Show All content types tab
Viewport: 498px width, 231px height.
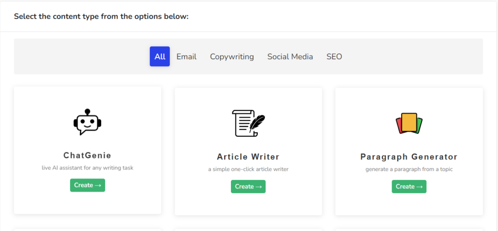pos(160,57)
